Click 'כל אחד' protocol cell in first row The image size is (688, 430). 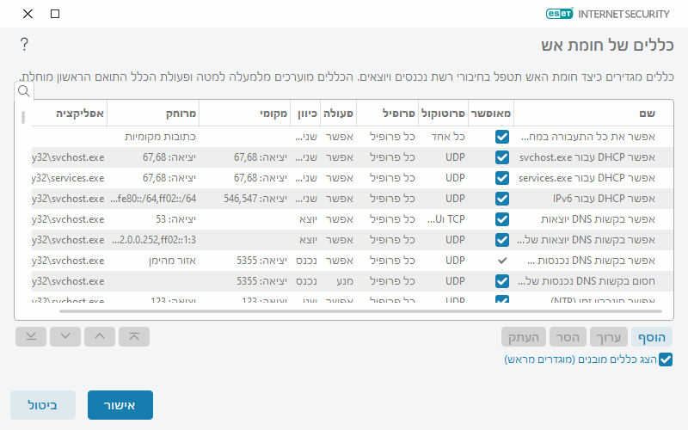tap(448, 137)
